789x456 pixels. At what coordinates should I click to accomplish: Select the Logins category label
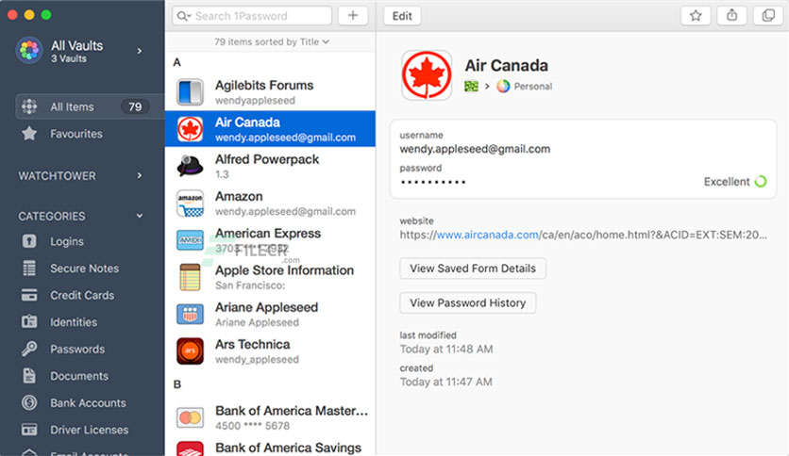66,241
